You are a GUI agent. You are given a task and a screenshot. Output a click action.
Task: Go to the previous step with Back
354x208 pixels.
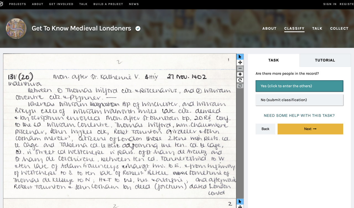click(265, 129)
